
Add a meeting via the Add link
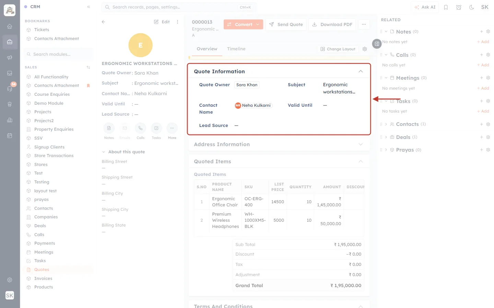(483, 88)
